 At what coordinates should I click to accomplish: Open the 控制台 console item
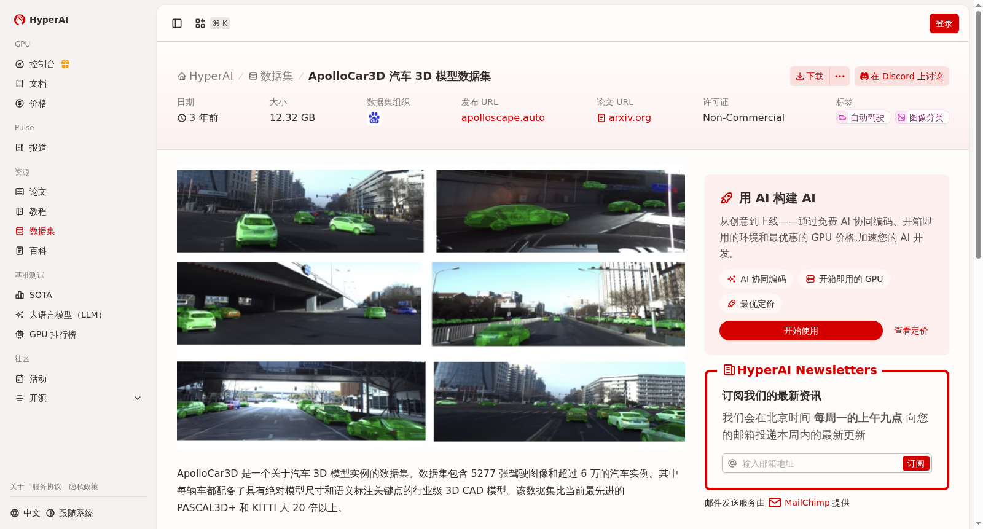point(42,64)
